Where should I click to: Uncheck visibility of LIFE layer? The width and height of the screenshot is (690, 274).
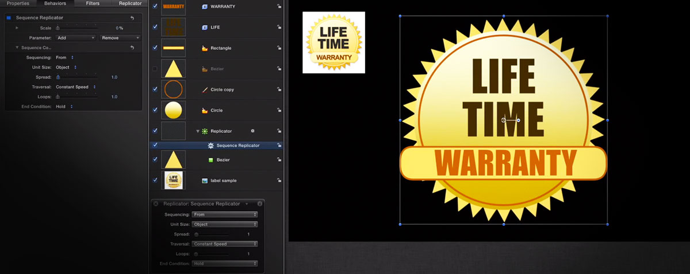coord(155,27)
